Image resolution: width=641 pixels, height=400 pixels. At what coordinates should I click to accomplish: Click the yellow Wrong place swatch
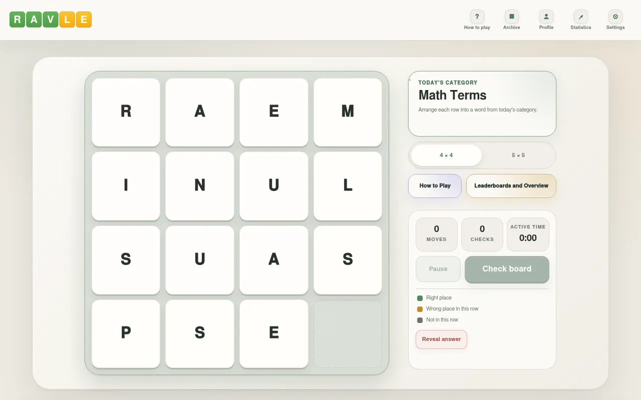point(420,309)
